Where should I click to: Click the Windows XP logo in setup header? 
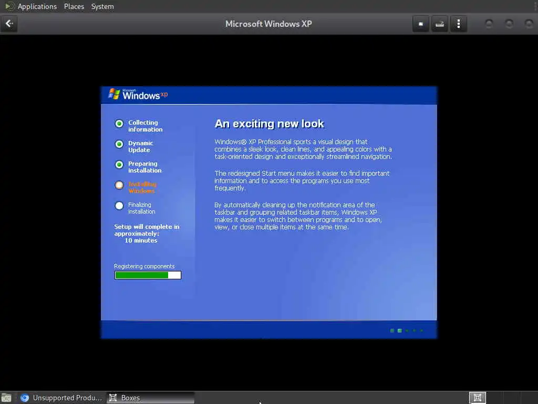click(x=138, y=95)
